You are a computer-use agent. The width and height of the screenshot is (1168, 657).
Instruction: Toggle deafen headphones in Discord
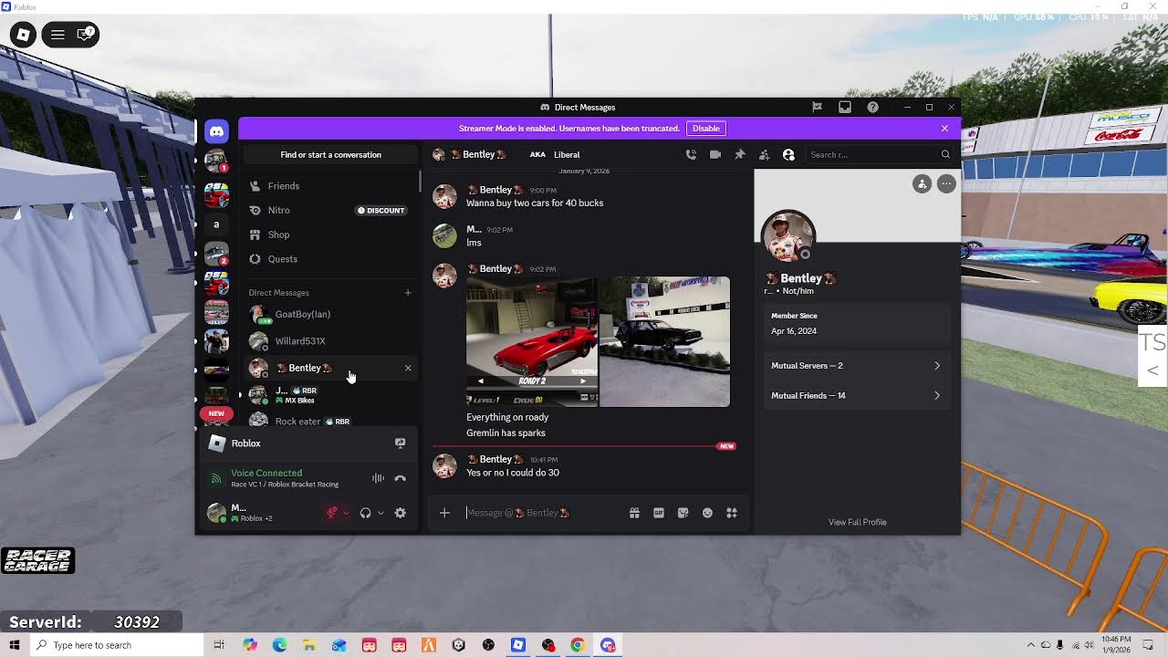pos(365,513)
